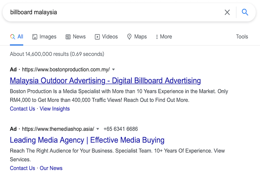Open the Tools options
Viewport: 260px width, 173px height.
coord(242,37)
